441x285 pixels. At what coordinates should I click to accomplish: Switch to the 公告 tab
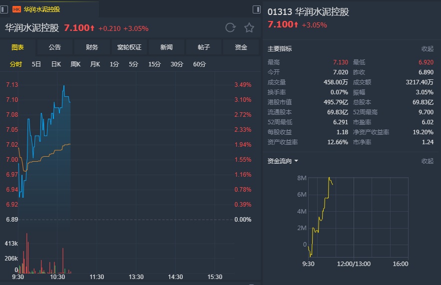(55, 47)
